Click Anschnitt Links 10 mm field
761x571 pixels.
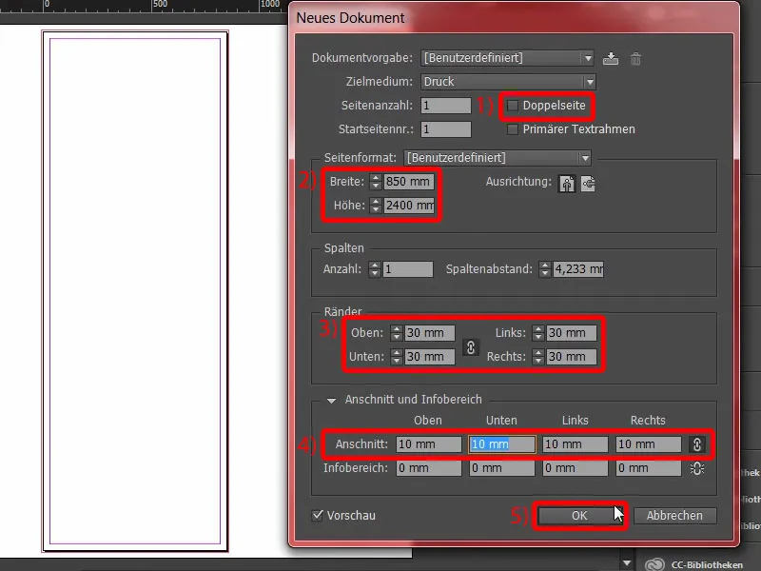576,444
